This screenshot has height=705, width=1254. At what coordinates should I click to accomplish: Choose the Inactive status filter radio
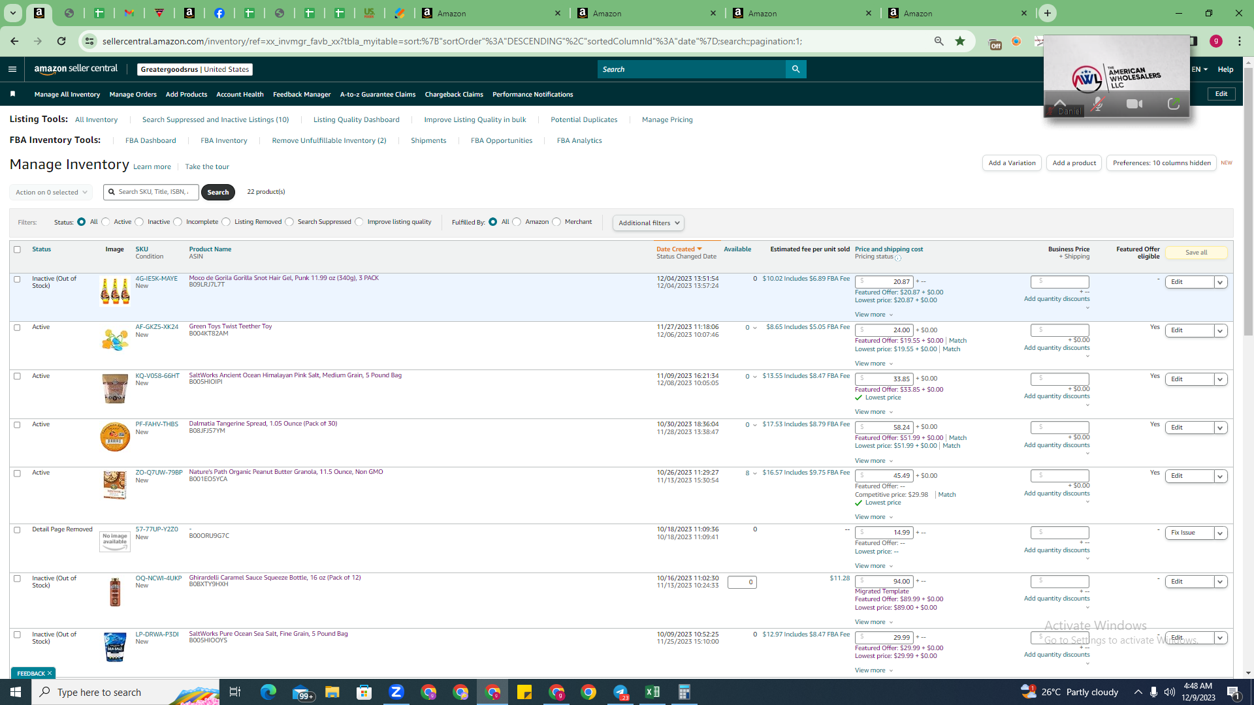[139, 222]
